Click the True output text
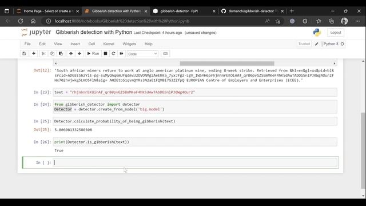This screenshot has width=366, height=206. pos(59,150)
